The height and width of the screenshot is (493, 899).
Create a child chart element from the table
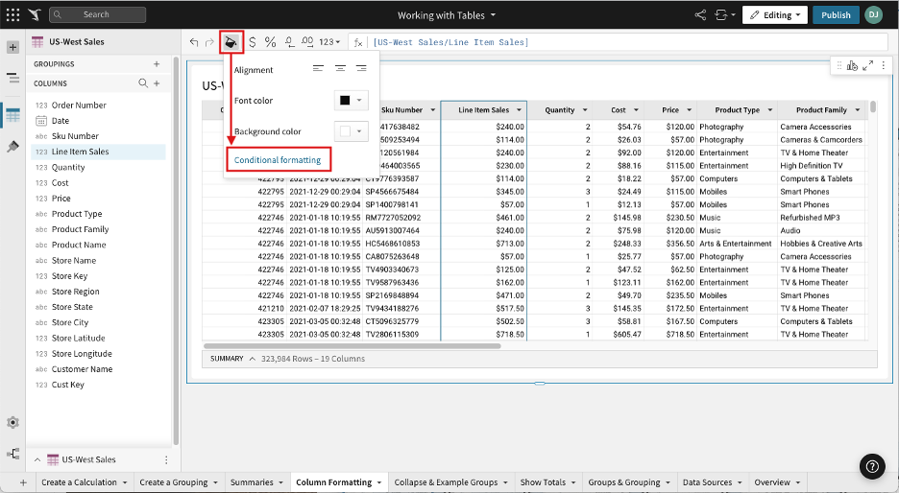click(853, 65)
